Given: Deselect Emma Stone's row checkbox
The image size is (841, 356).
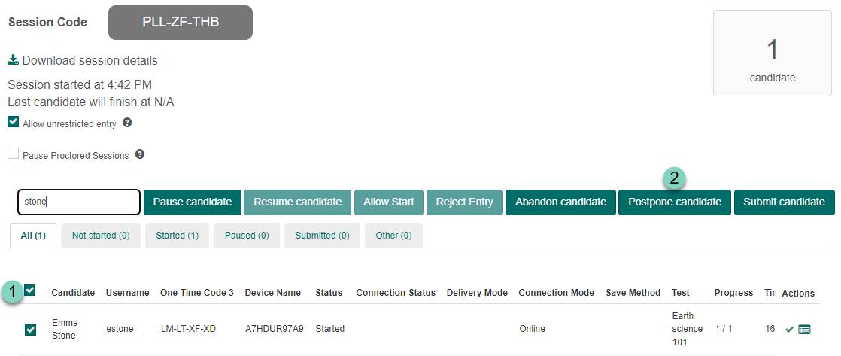Looking at the screenshot, I should pos(30,329).
